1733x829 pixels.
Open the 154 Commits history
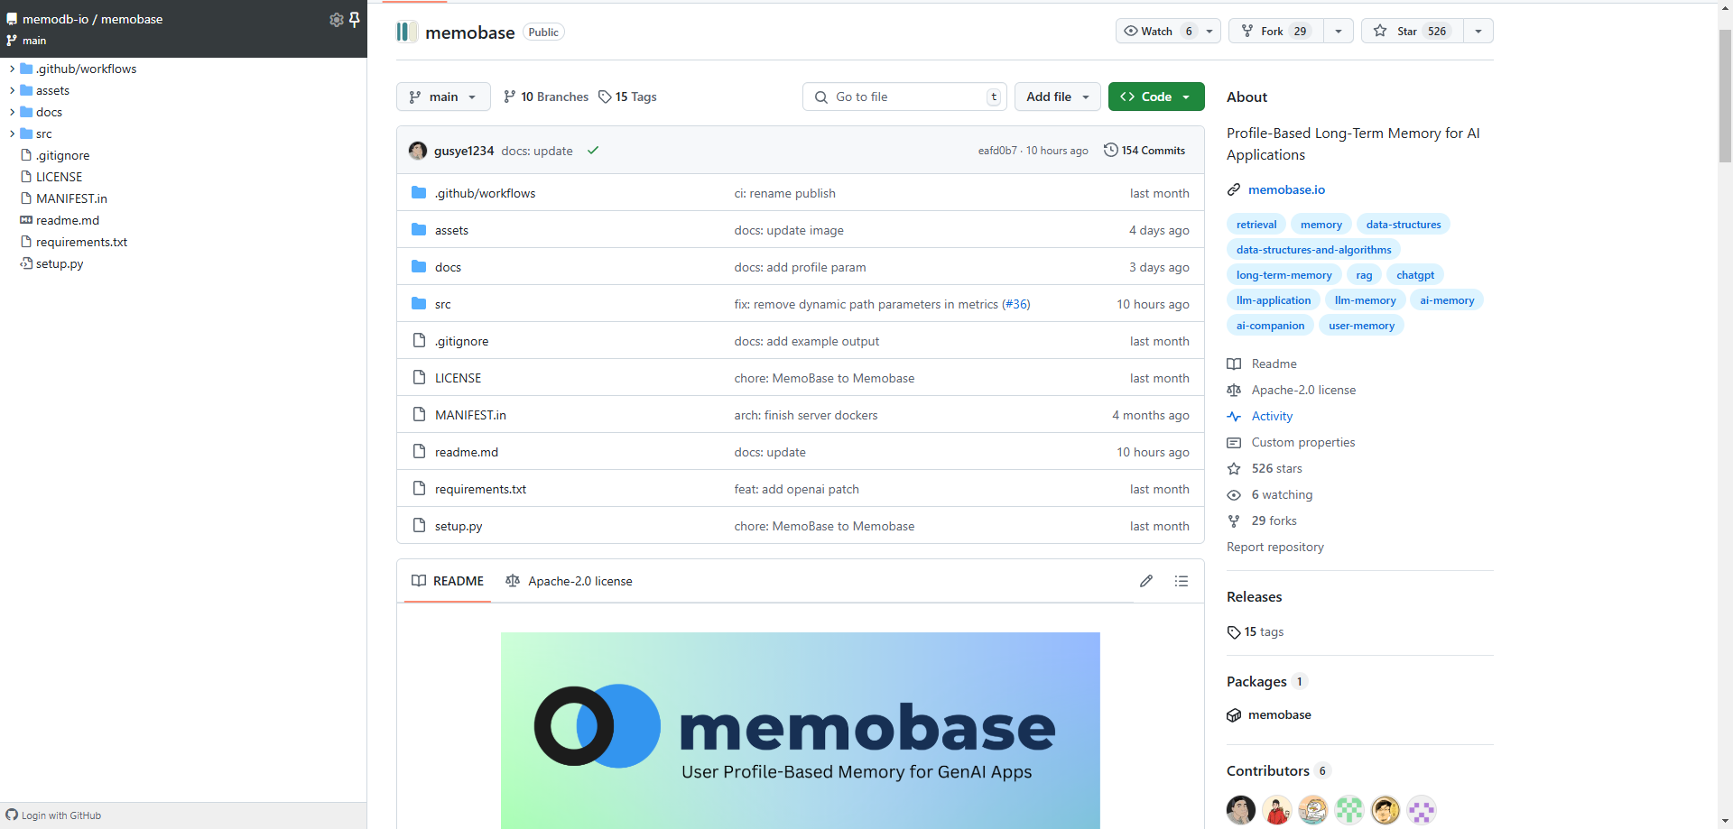coord(1145,151)
